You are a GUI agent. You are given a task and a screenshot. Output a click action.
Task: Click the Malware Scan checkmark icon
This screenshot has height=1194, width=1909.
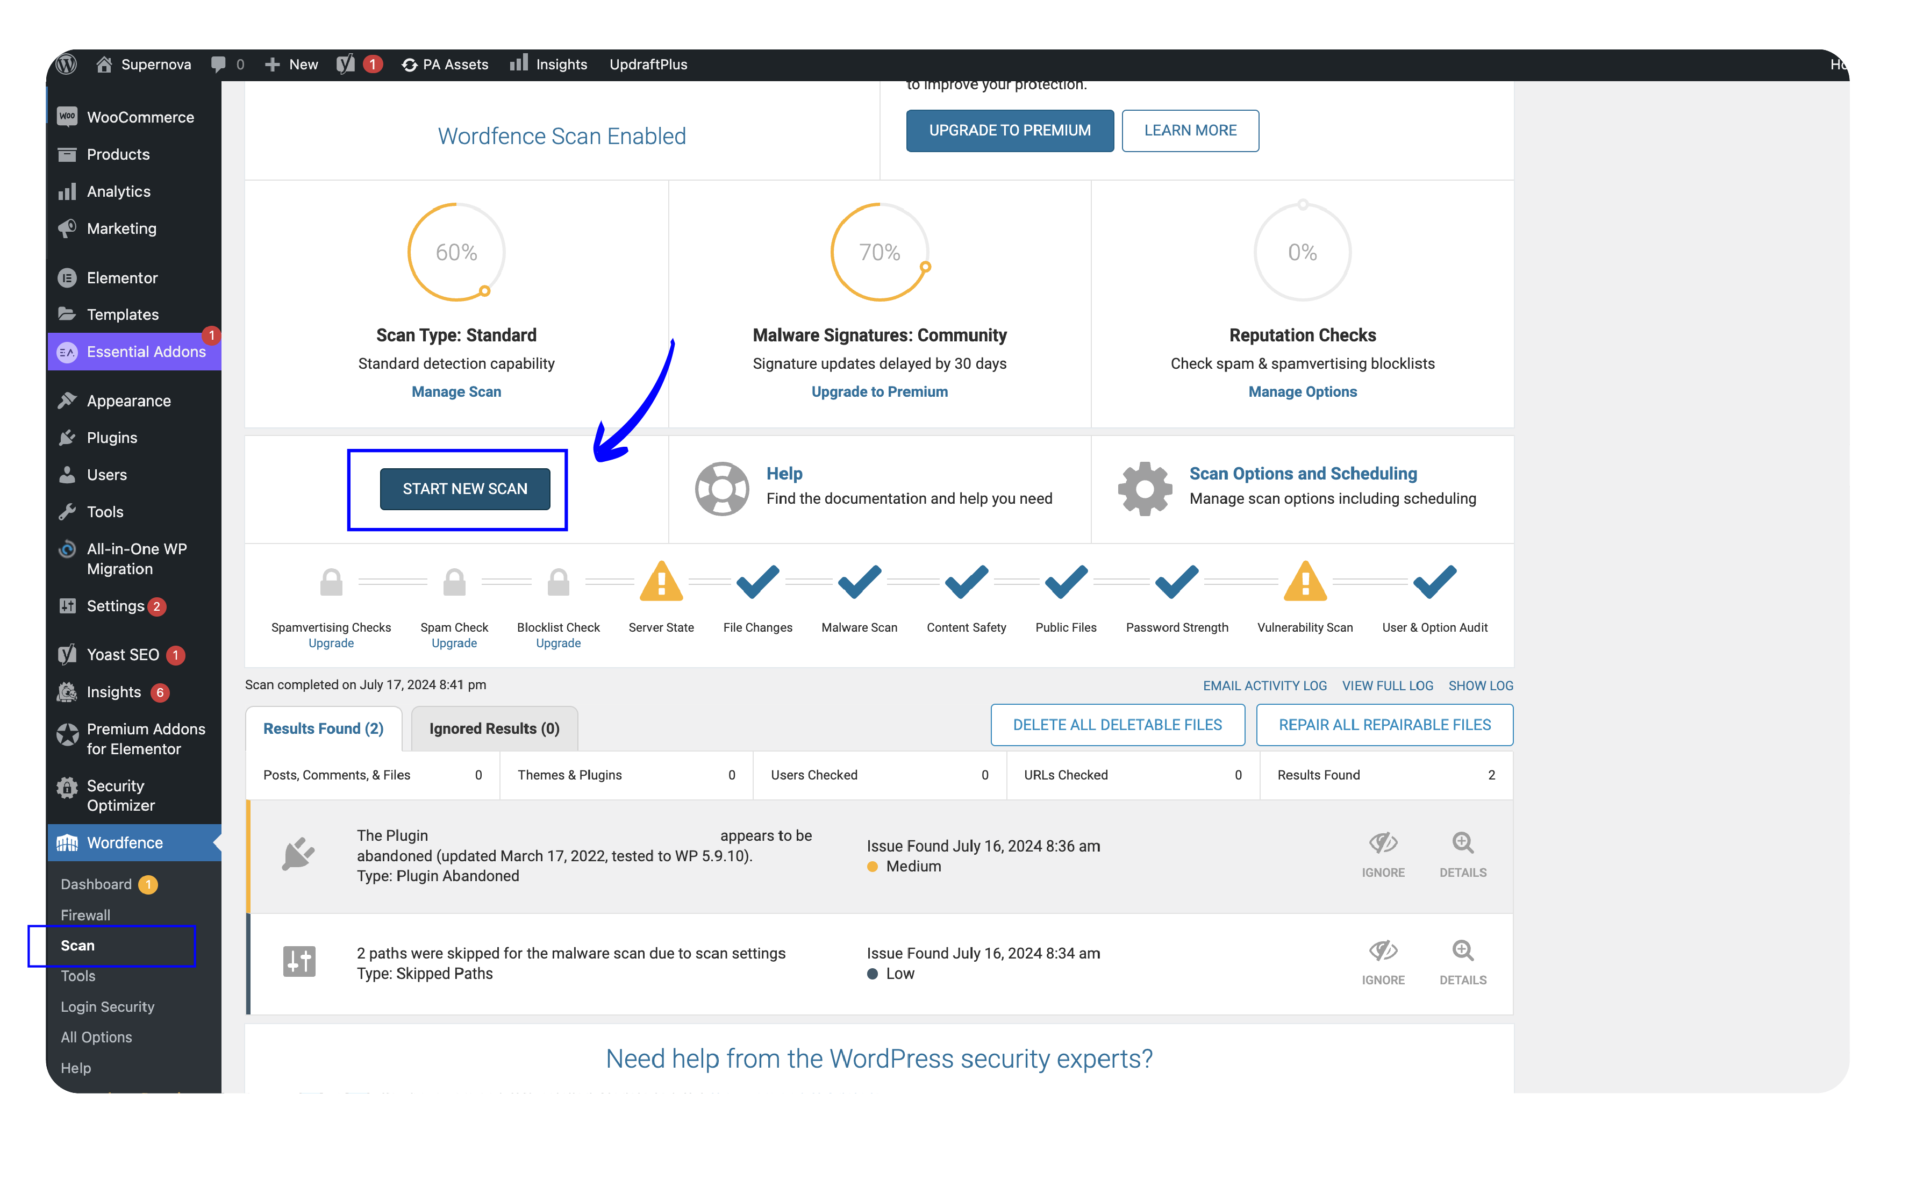(x=859, y=582)
